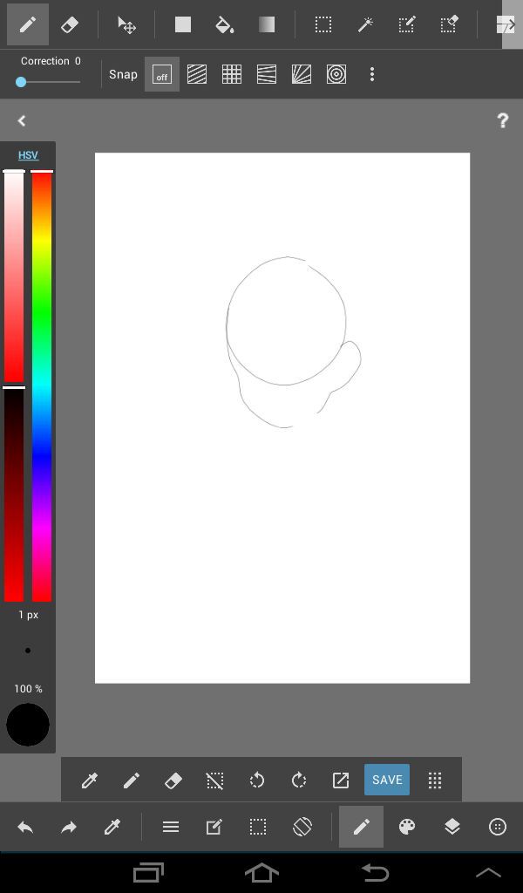Image resolution: width=523 pixels, height=893 pixels.
Task: Undo the last stroke
Action: point(25,827)
